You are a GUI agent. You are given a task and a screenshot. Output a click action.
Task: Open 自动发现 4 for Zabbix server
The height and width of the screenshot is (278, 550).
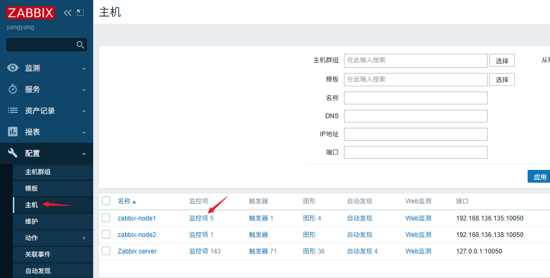coord(362,251)
